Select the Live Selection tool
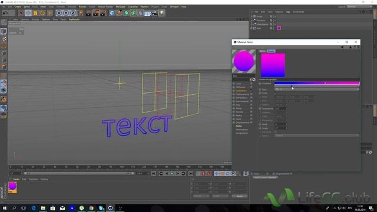 tap(21, 13)
